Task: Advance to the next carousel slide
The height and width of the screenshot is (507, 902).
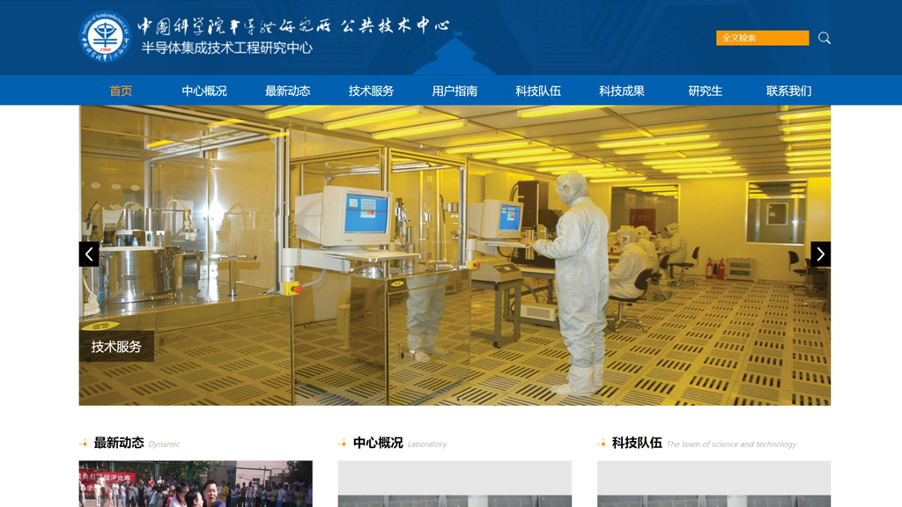Action: [x=820, y=254]
